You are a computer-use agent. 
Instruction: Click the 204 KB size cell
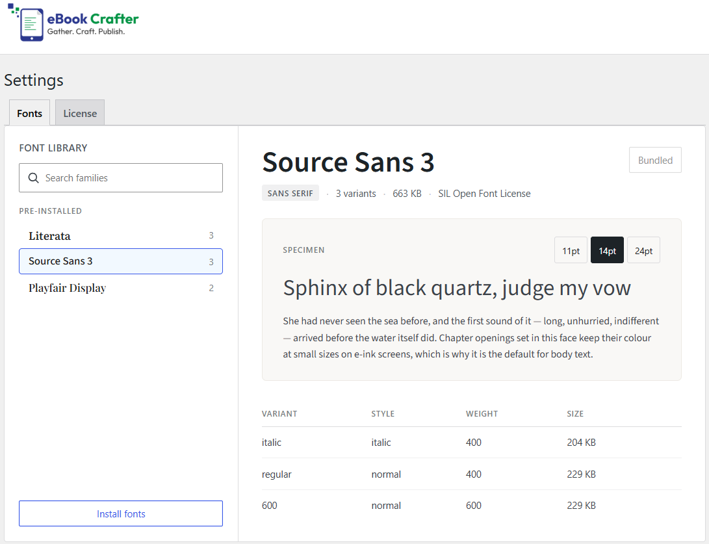[581, 442]
